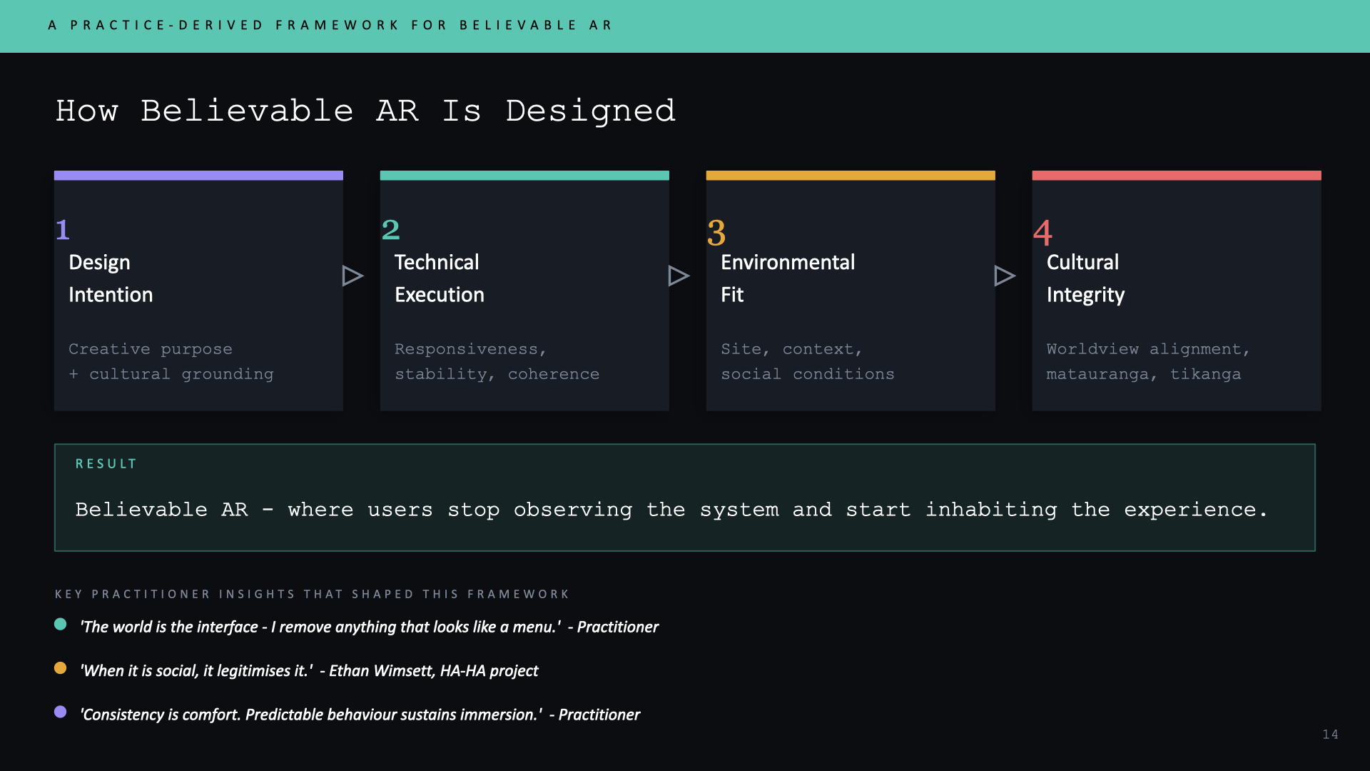Select the red bar atop Cultural Integrity

(x=1176, y=175)
